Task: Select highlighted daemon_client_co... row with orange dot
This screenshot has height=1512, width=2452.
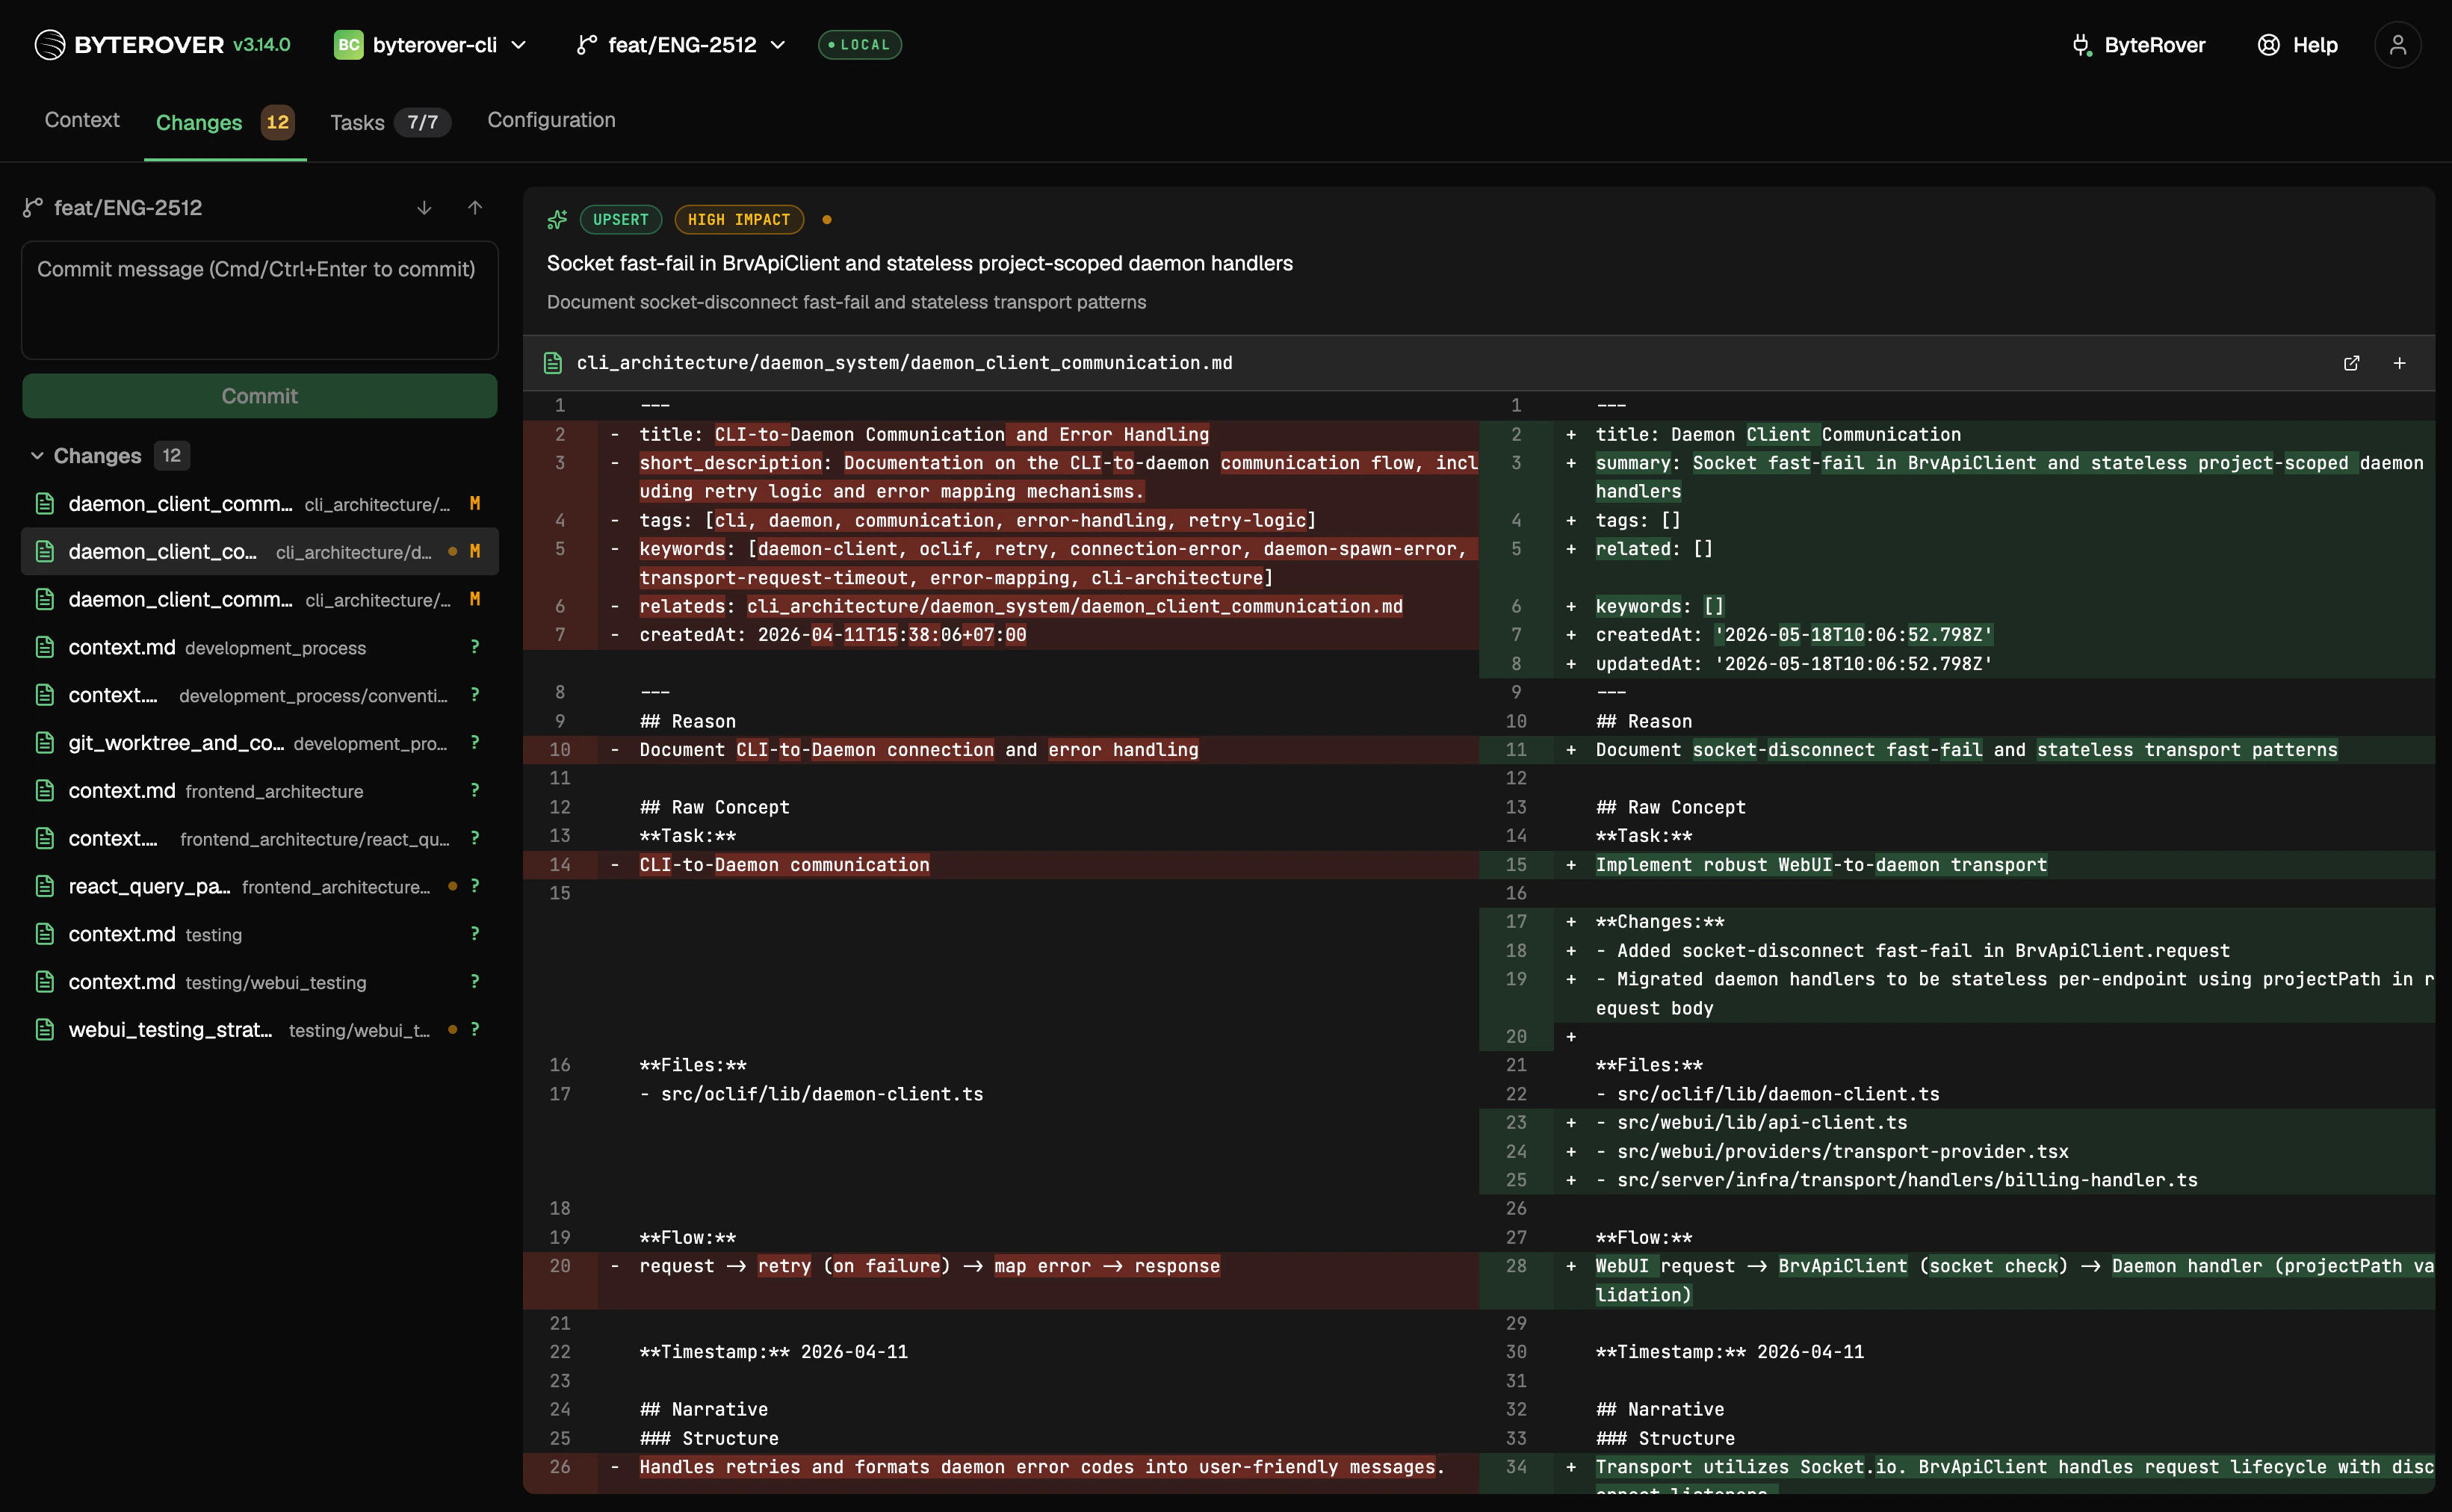Action: 260,552
